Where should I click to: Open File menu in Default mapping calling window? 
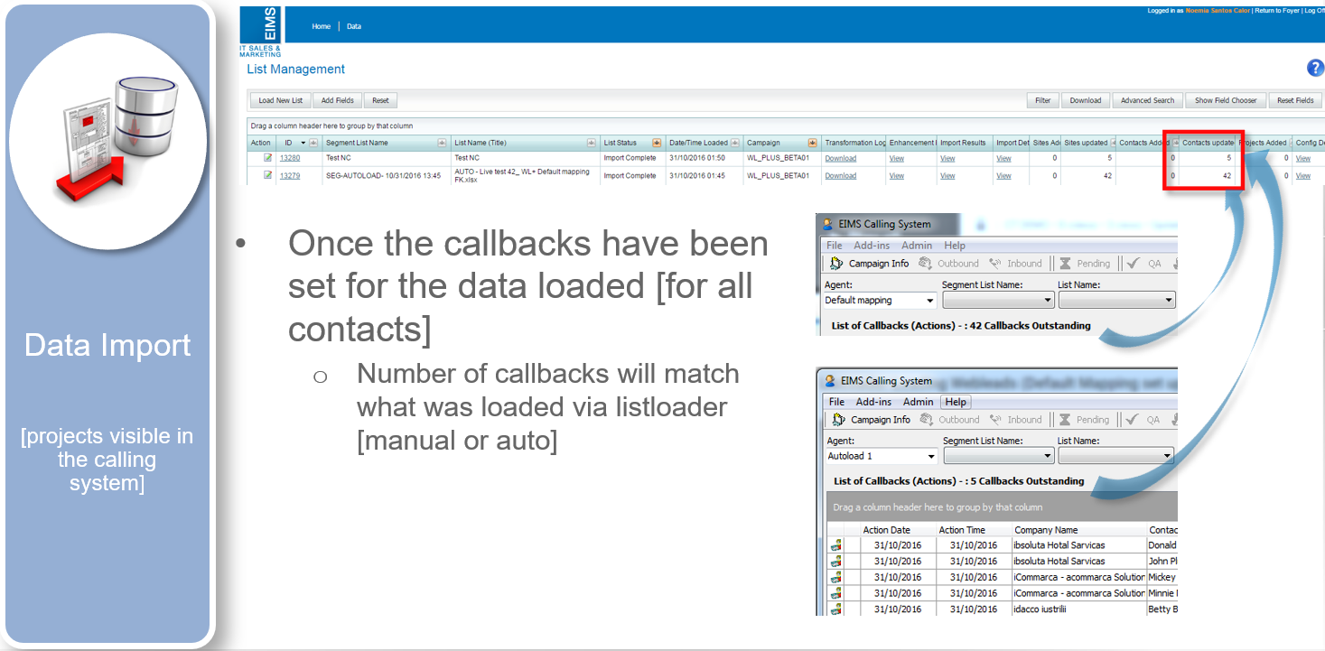(835, 246)
